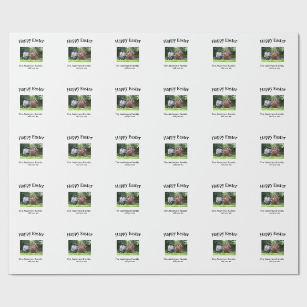
Task: Select the top-right "Happy Easter" heading
Action: tap(273, 41)
